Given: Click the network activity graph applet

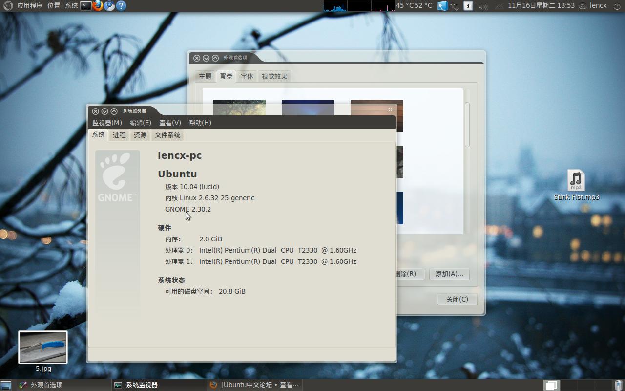Looking at the screenshot, I should pos(383,6).
